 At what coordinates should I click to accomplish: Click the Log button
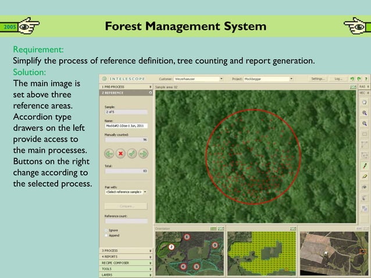pos(337,79)
